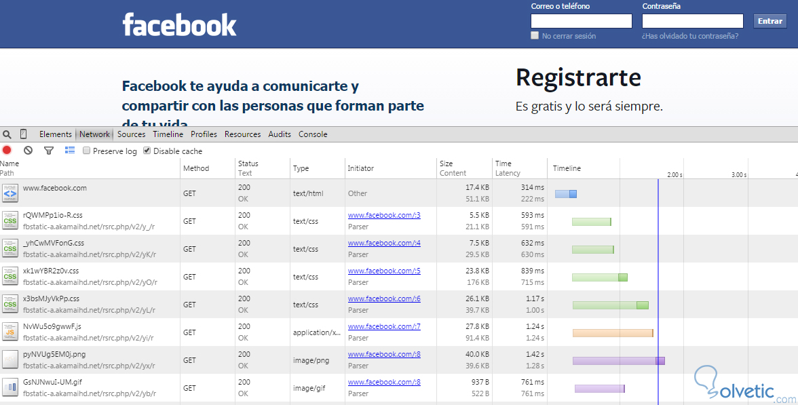Open initiator link in the pyNVUg5EM0j.png row
The width and height of the screenshot is (798, 405).
(384, 354)
